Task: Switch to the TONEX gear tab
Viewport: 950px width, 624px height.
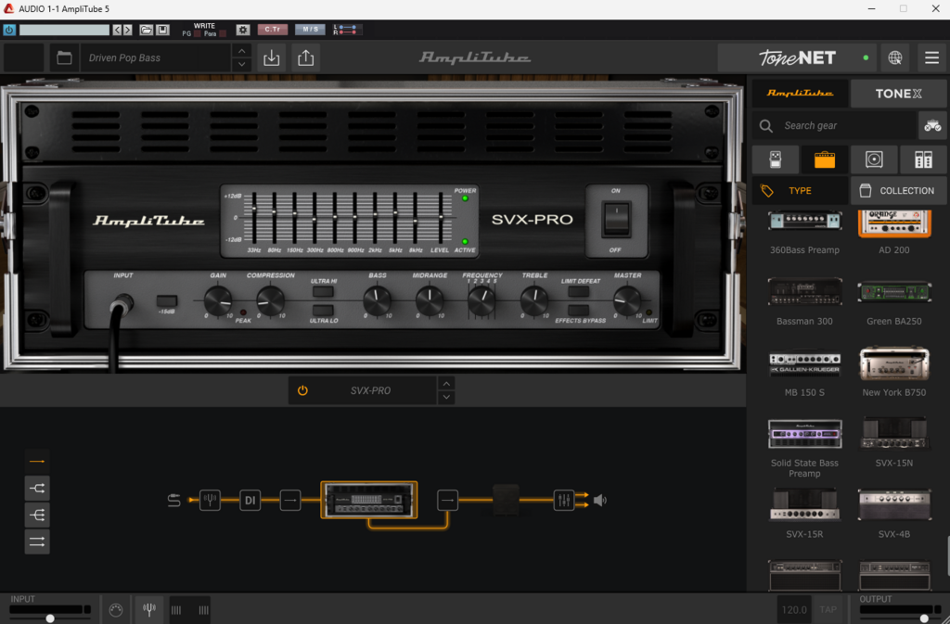Action: (898, 94)
